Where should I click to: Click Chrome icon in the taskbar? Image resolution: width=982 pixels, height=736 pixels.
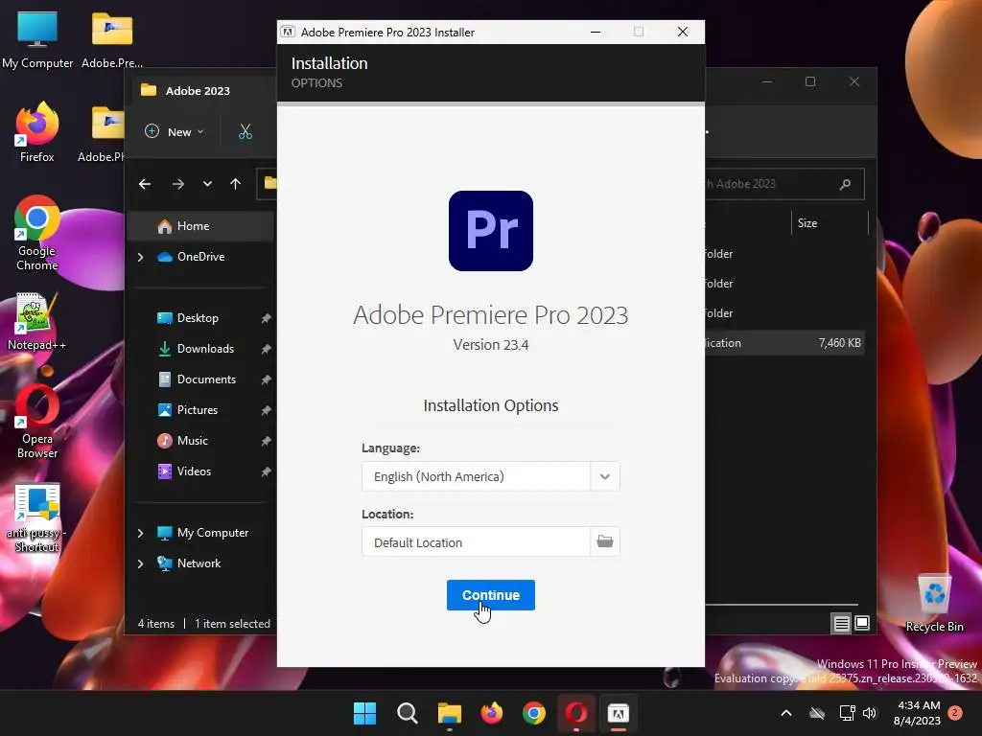[533, 713]
